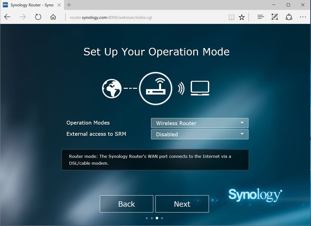Viewport: 311px width, 226px height.
Task: Go to first setup step dot
Action: coord(147,218)
